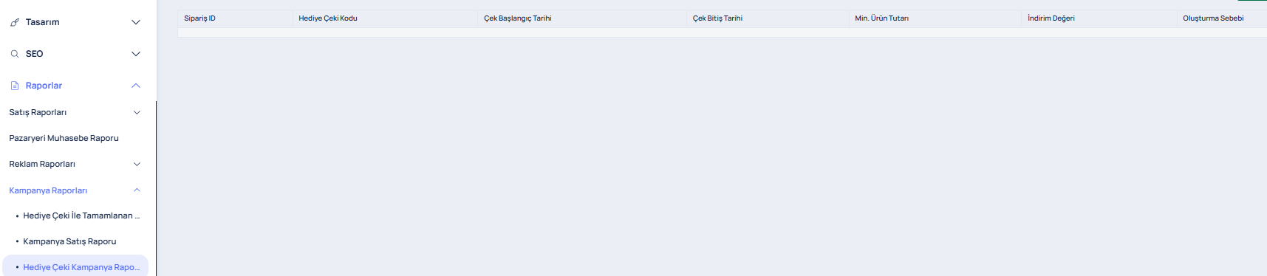Click Çek Bitiş Tarihi column header
Image resolution: width=1267 pixels, height=276 pixels.
(x=717, y=18)
